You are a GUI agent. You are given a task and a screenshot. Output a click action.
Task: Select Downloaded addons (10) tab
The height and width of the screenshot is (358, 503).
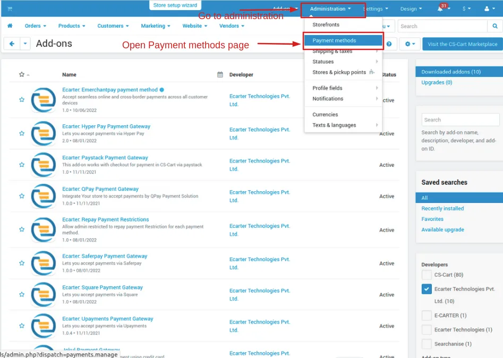coord(459,72)
